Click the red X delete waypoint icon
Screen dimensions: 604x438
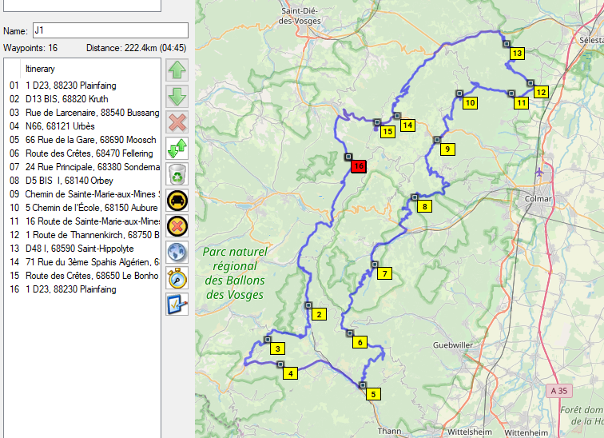coord(177,122)
